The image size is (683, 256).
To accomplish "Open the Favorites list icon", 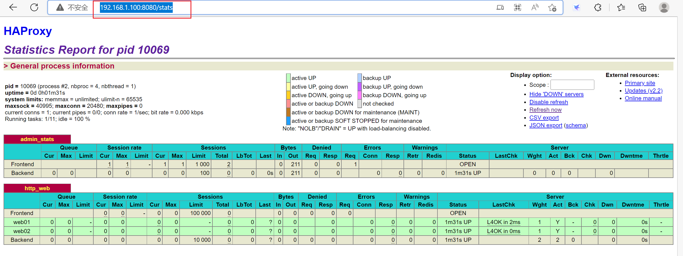I will click(x=621, y=8).
